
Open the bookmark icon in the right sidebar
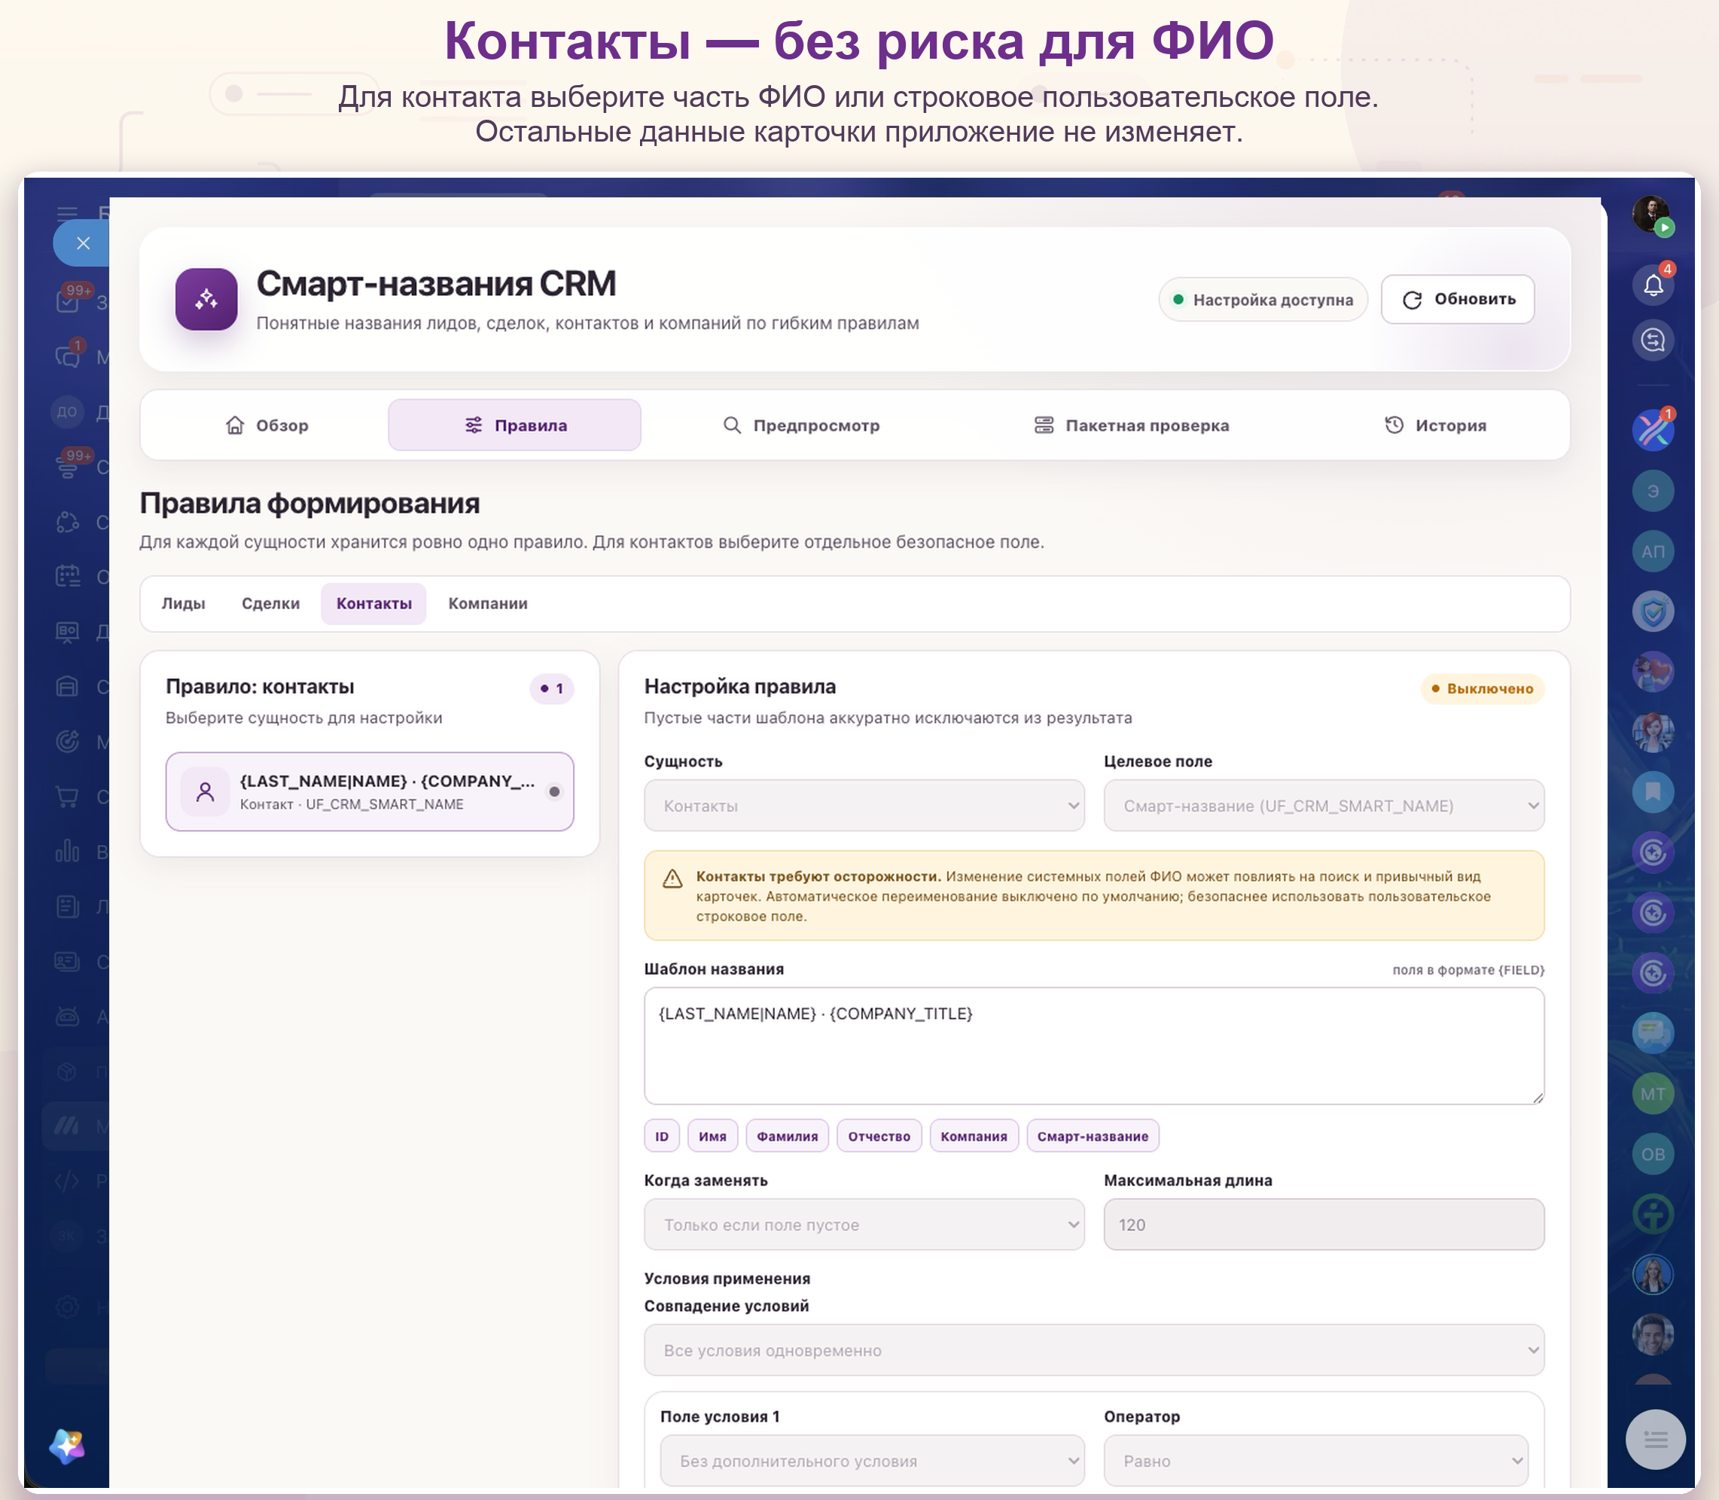1652,792
